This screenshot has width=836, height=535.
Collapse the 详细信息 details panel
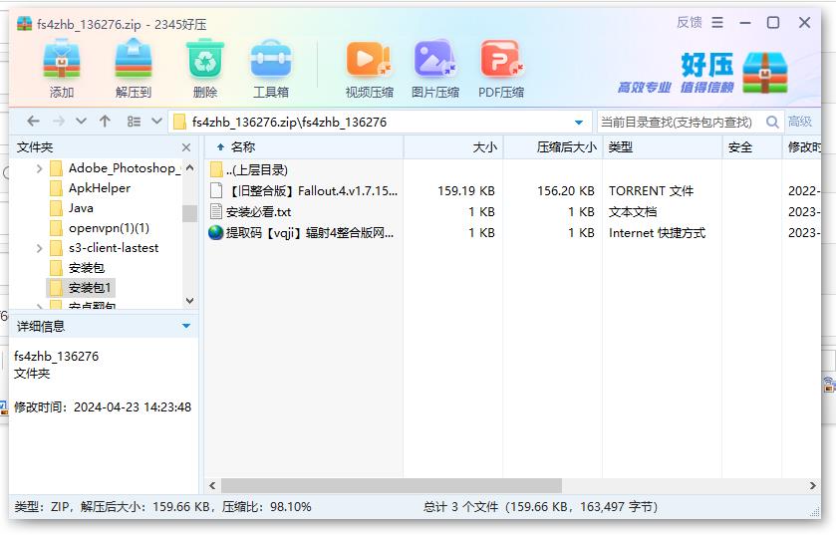click(186, 326)
